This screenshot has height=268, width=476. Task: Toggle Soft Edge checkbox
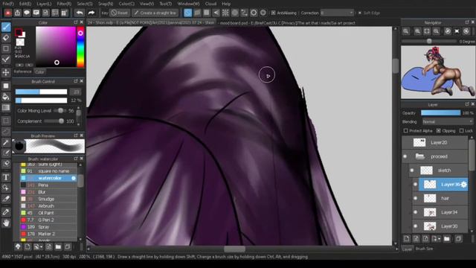[360, 13]
